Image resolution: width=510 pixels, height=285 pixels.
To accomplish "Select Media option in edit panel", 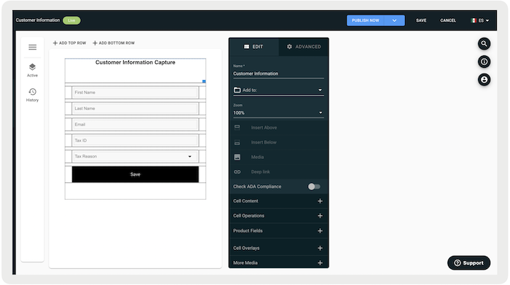I will [x=278, y=157].
